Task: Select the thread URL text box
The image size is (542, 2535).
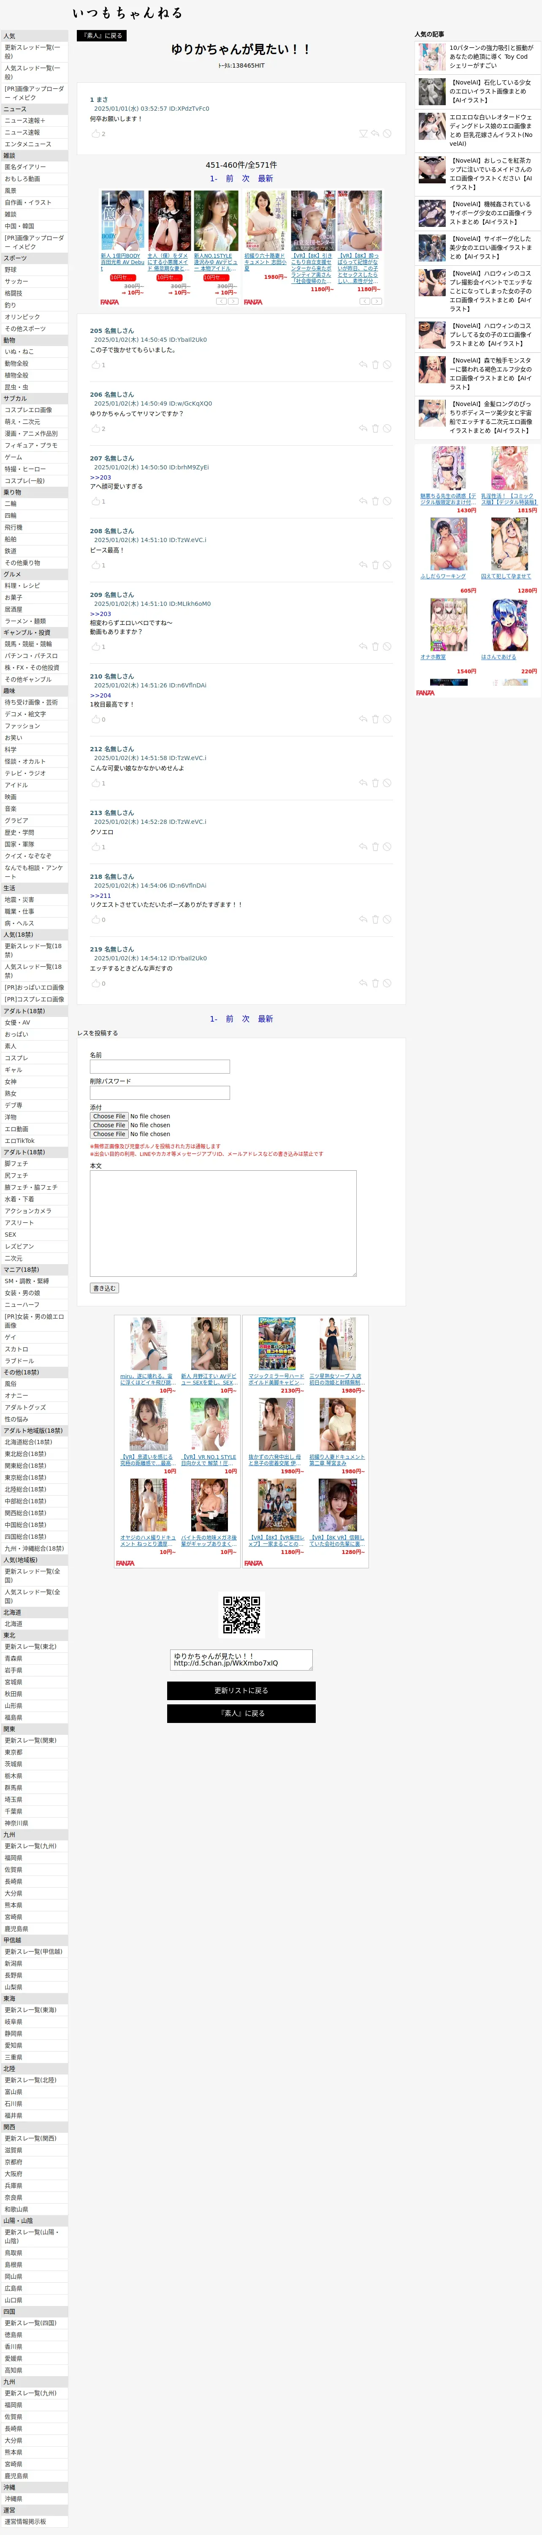Action: click(241, 1660)
